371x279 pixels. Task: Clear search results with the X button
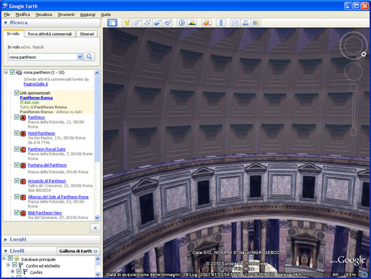tap(95, 228)
